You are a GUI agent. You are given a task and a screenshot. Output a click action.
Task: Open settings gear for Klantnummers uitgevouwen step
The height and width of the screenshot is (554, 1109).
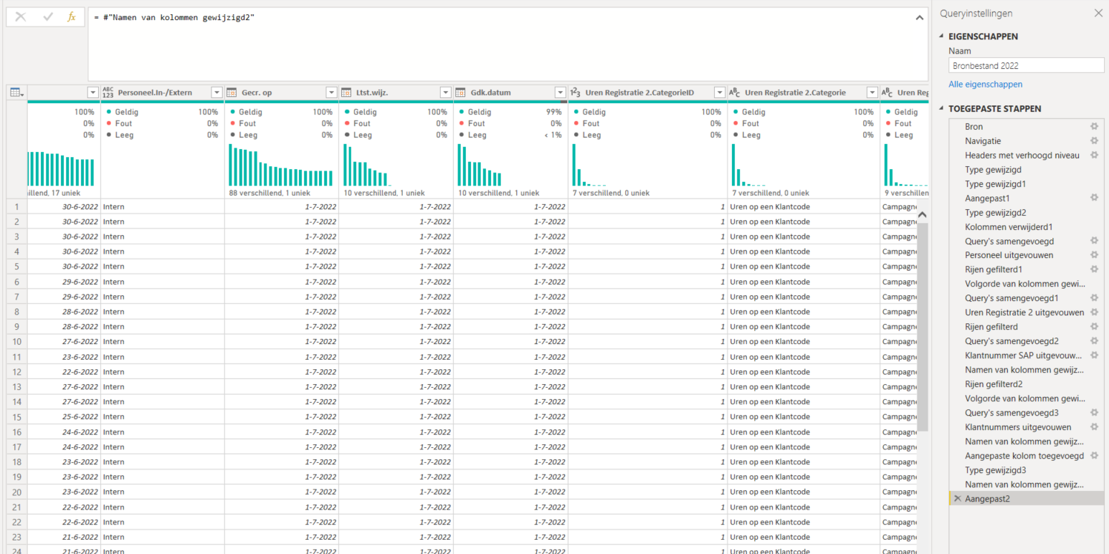(1094, 427)
